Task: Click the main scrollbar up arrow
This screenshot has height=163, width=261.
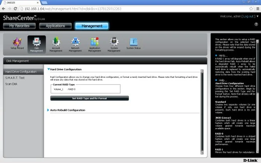Action: click(x=202, y=71)
